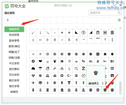
Task: Choose the black heart symbol
Action: (x=40, y=61)
